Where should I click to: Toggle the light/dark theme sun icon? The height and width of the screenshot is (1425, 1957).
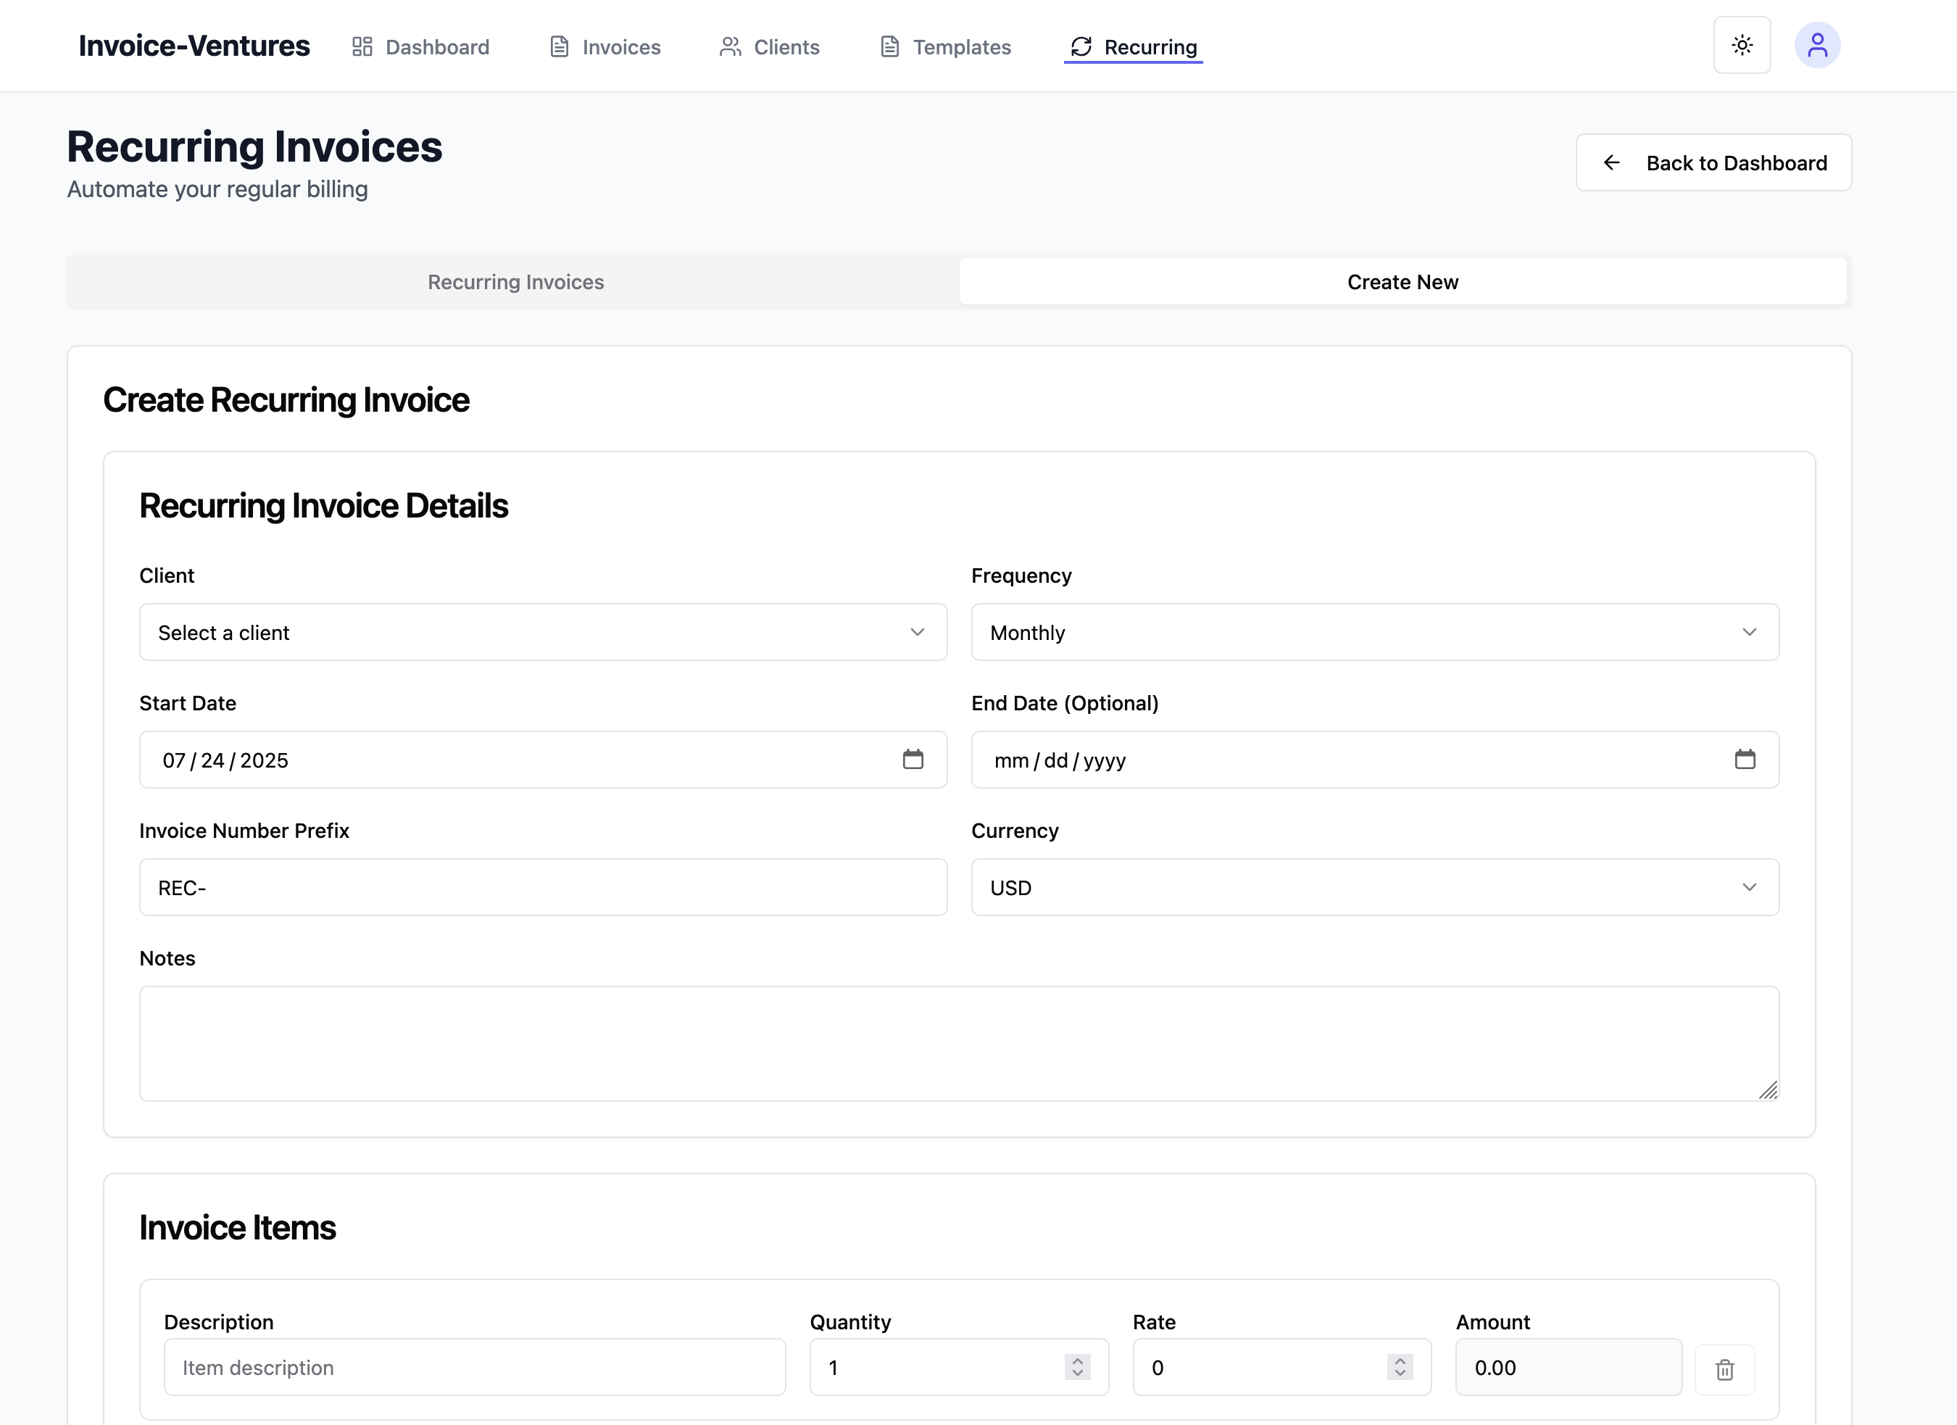click(1741, 46)
